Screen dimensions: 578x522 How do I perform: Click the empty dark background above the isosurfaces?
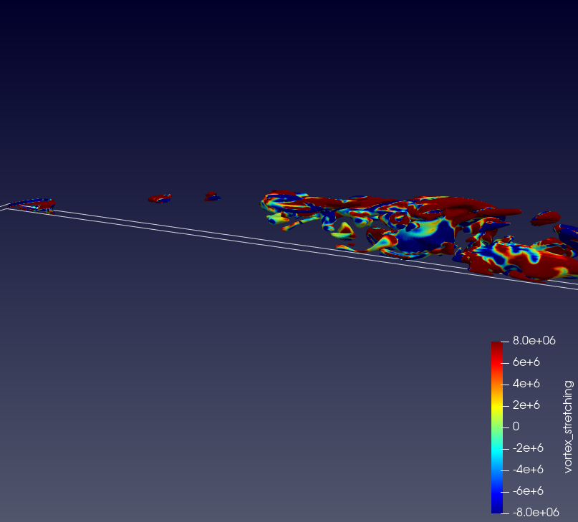point(286,86)
